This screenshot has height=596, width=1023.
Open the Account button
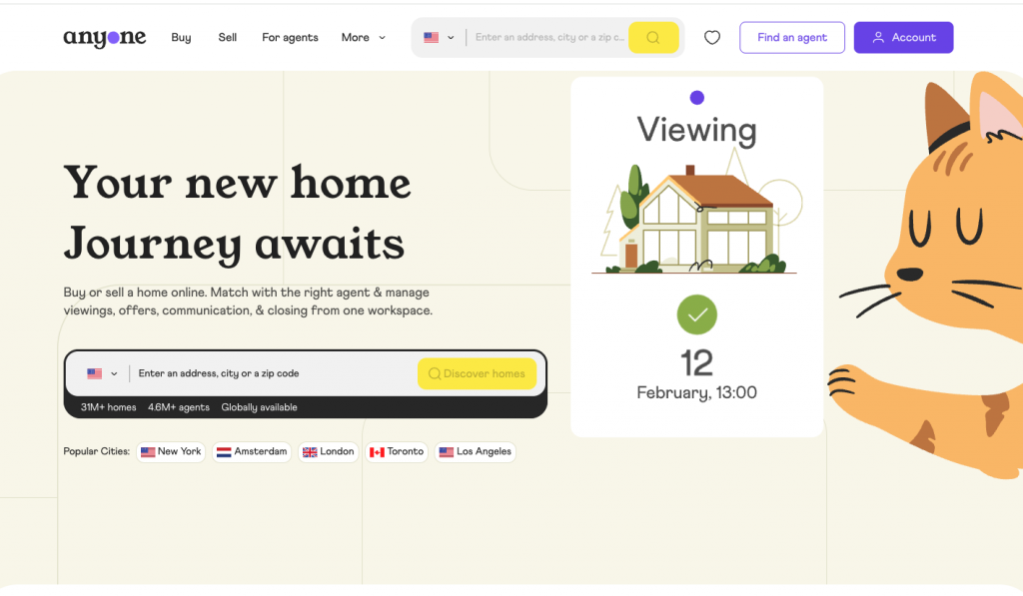(903, 38)
